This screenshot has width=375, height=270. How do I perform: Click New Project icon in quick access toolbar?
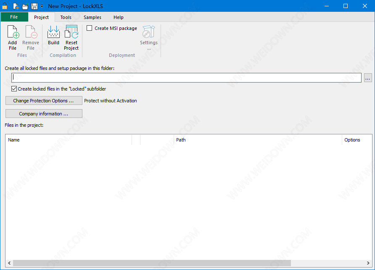pos(16,6)
